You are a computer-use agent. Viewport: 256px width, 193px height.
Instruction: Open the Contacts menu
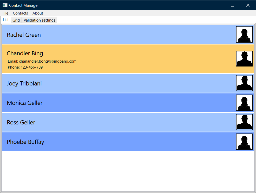(20, 13)
